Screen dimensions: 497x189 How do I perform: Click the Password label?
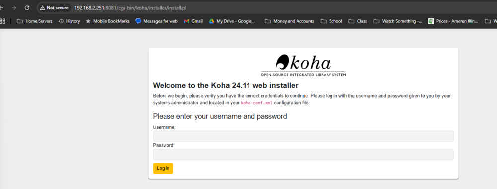(x=164, y=146)
